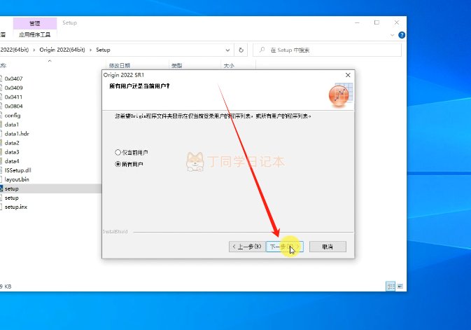Sort files by 类型 column

point(176,65)
